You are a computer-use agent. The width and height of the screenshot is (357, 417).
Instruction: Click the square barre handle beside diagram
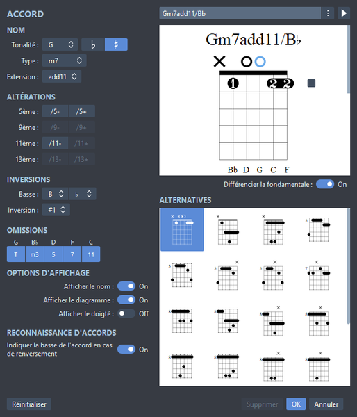tap(311, 83)
